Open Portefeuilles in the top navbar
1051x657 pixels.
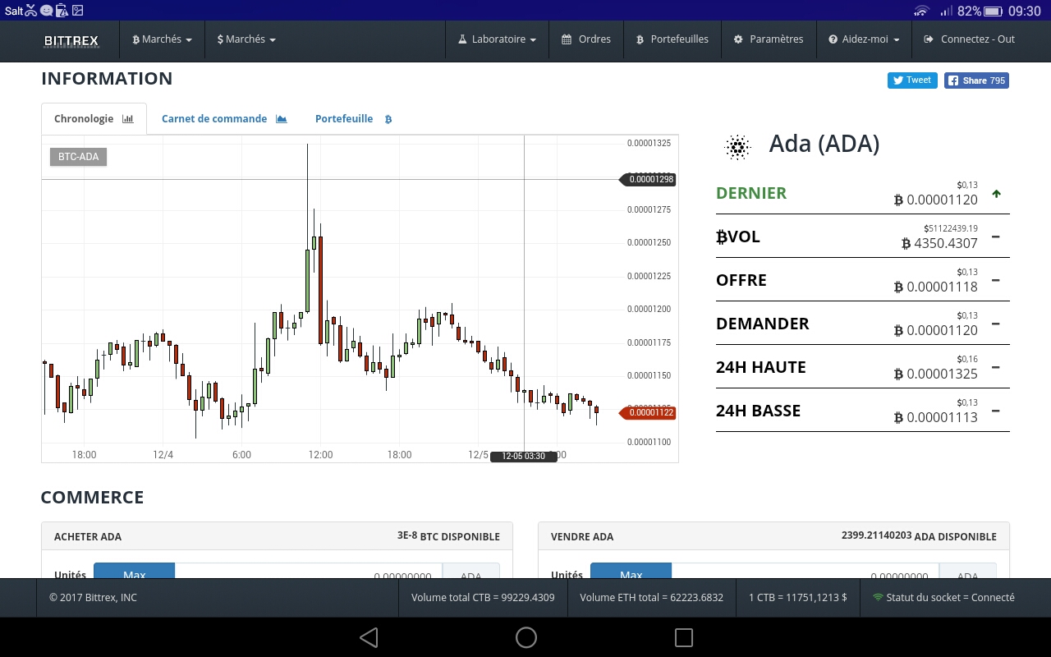[x=672, y=39]
